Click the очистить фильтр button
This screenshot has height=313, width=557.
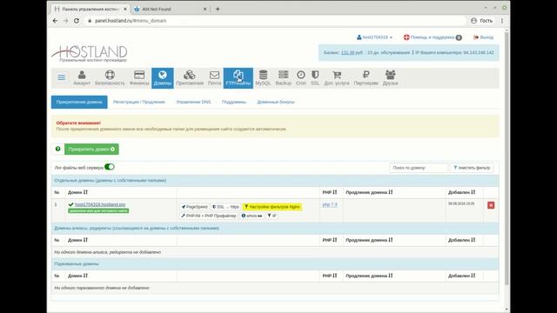[x=472, y=168]
